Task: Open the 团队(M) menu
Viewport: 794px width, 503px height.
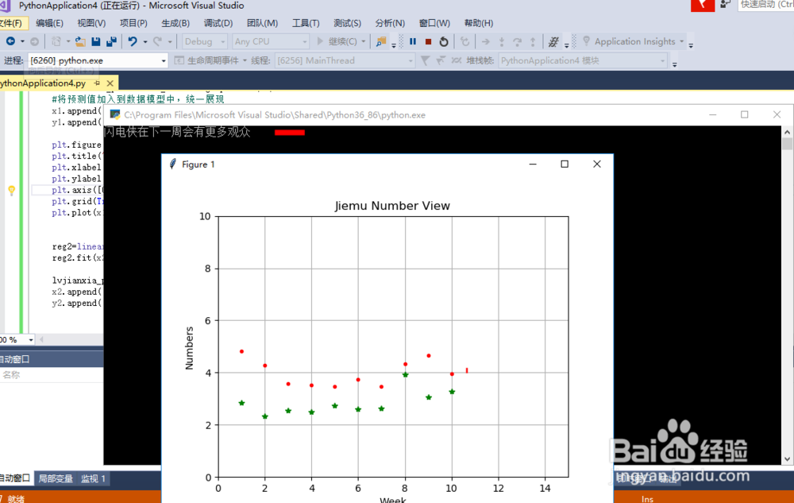Action: 262,23
